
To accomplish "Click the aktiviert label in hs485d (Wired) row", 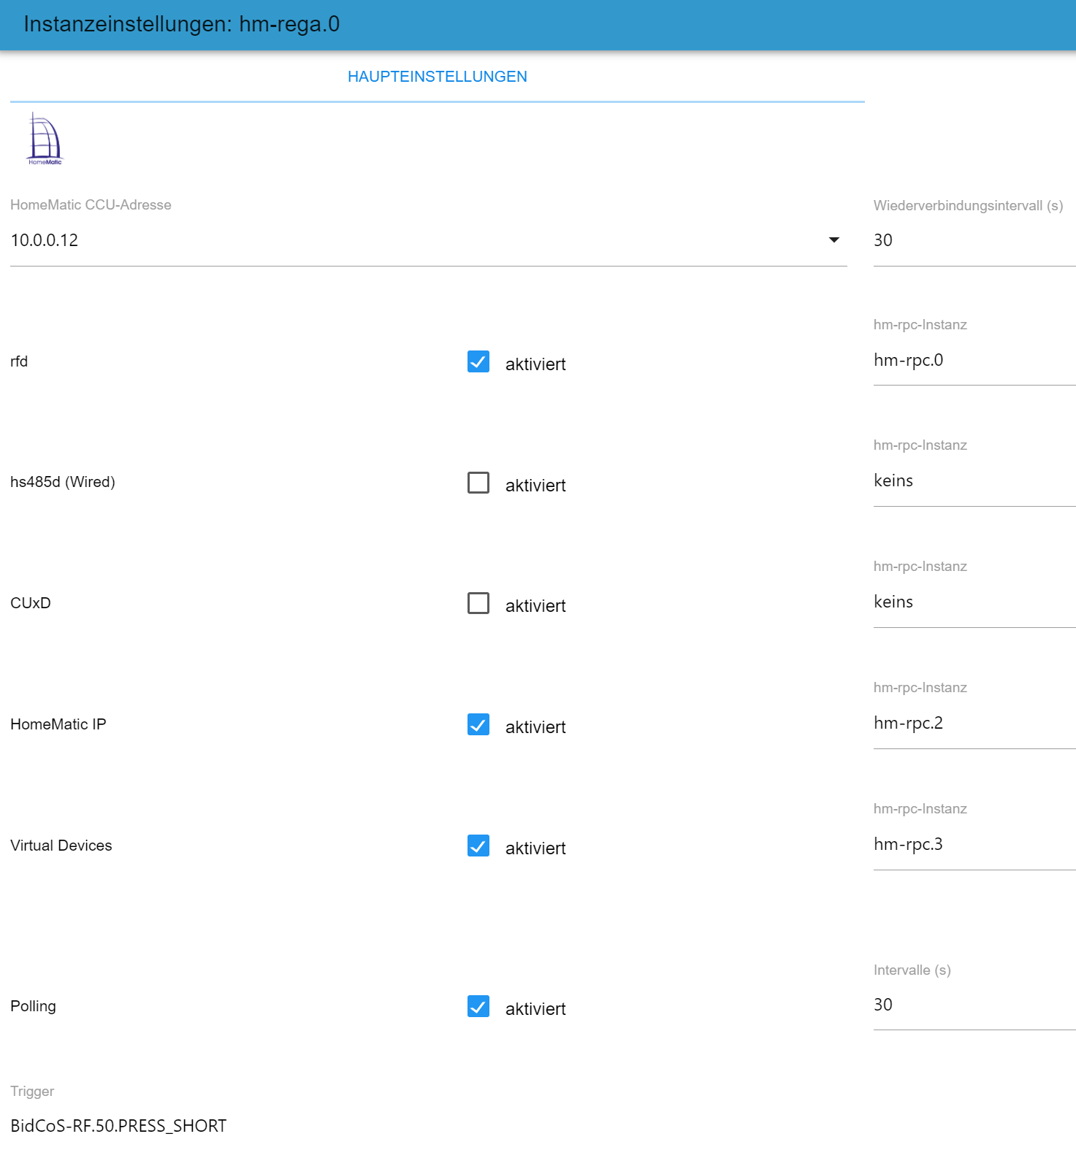I will (535, 486).
